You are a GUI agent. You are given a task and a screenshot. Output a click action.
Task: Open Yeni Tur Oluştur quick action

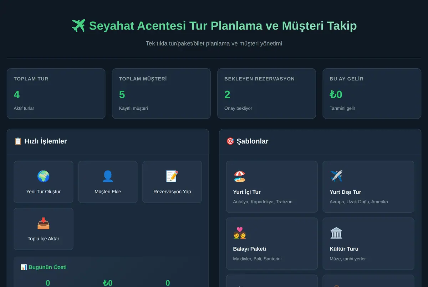44,182
